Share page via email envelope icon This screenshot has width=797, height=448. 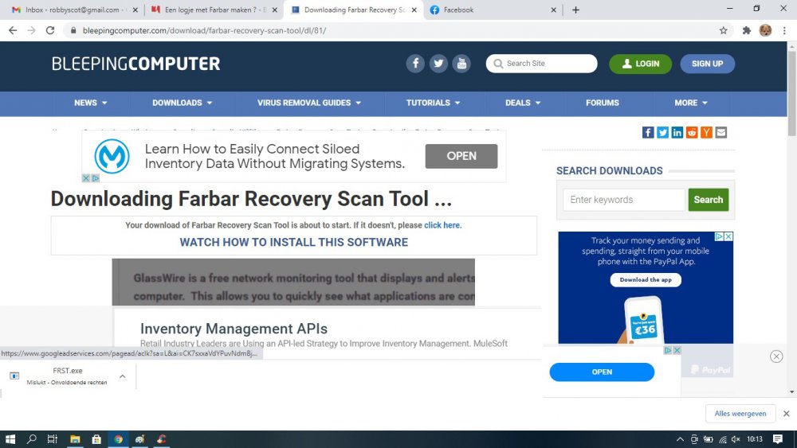720,132
